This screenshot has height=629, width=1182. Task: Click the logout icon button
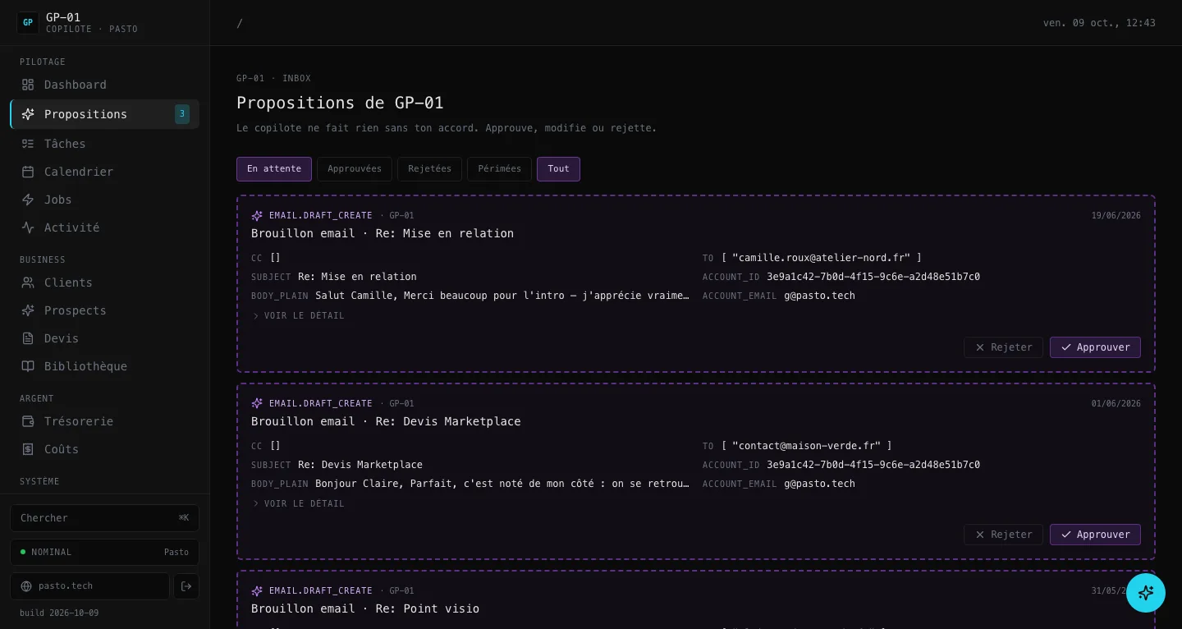pos(186,586)
